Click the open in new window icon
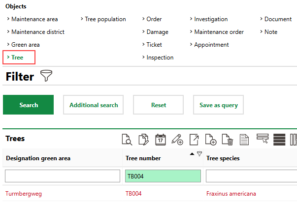297x204 pixels. tap(194, 140)
